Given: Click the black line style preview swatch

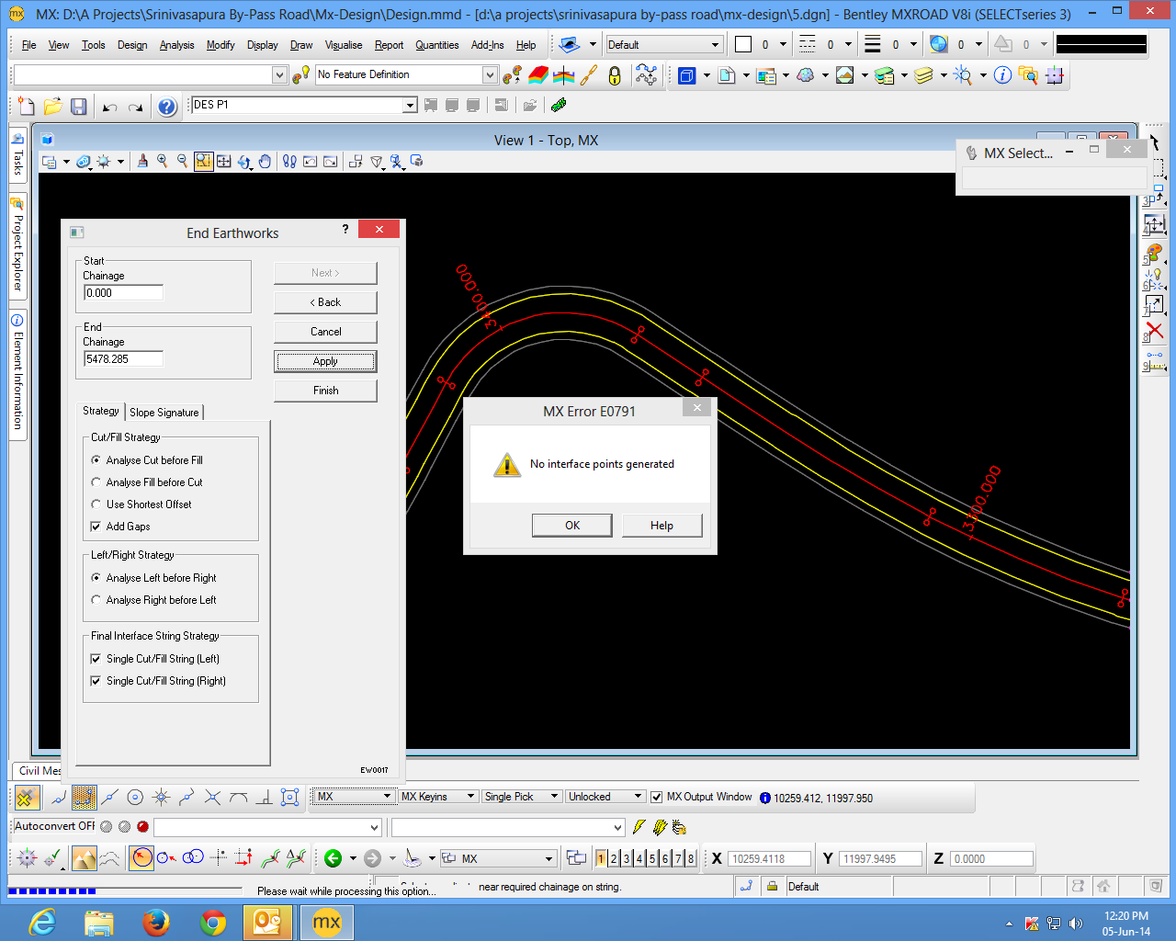Looking at the screenshot, I should [x=1102, y=44].
